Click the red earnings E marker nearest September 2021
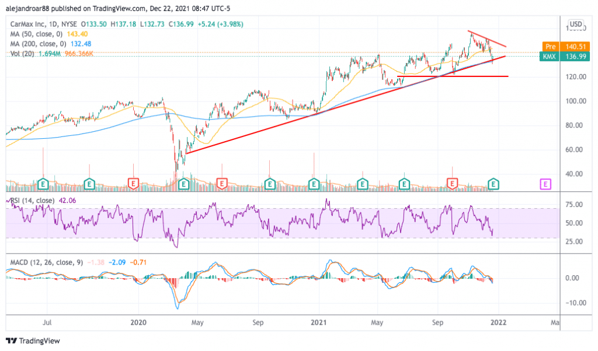 click(x=452, y=184)
